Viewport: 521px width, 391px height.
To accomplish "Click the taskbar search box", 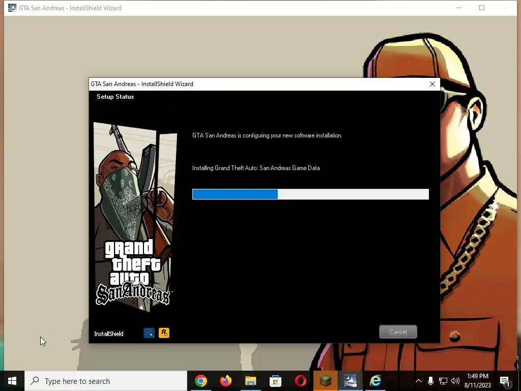I will pos(106,381).
